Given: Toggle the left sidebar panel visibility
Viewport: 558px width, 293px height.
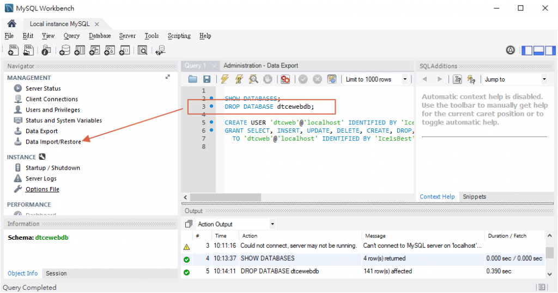Looking at the screenshot, I should tap(527, 51).
